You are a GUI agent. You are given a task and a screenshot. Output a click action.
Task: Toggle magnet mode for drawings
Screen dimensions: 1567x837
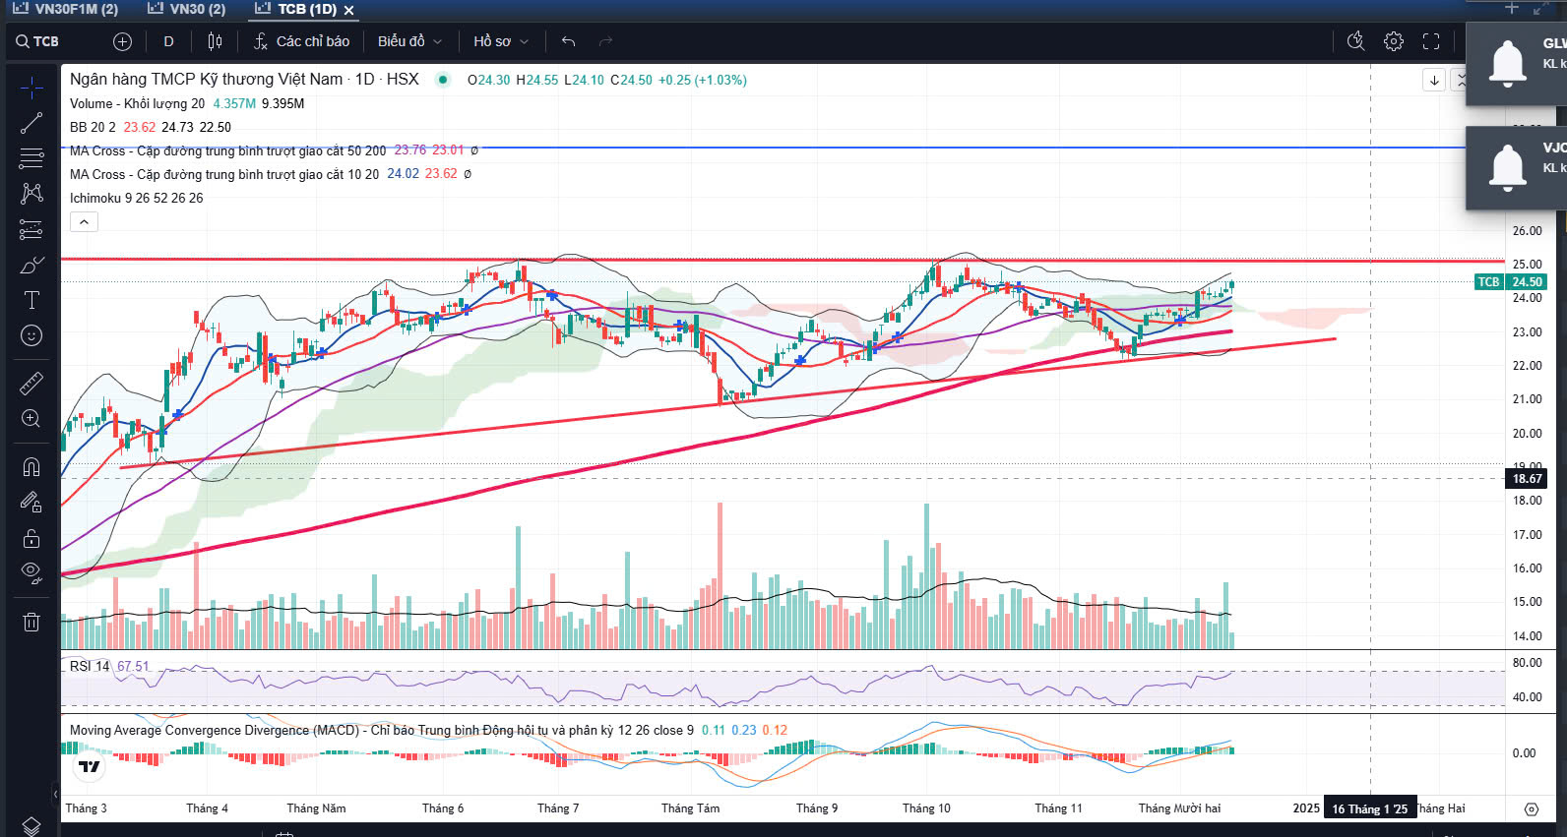tap(31, 466)
